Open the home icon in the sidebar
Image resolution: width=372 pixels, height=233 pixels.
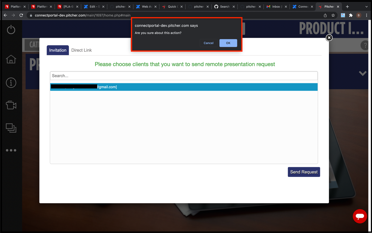coord(11,59)
